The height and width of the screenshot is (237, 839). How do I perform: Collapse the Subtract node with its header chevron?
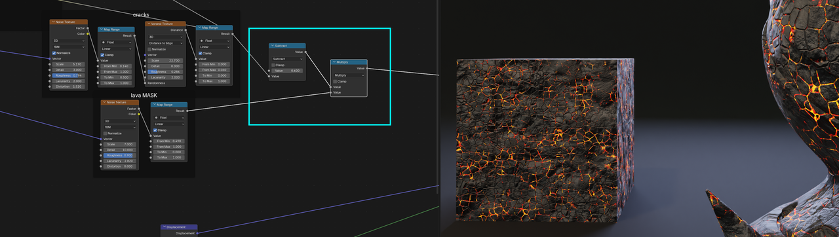(x=272, y=46)
